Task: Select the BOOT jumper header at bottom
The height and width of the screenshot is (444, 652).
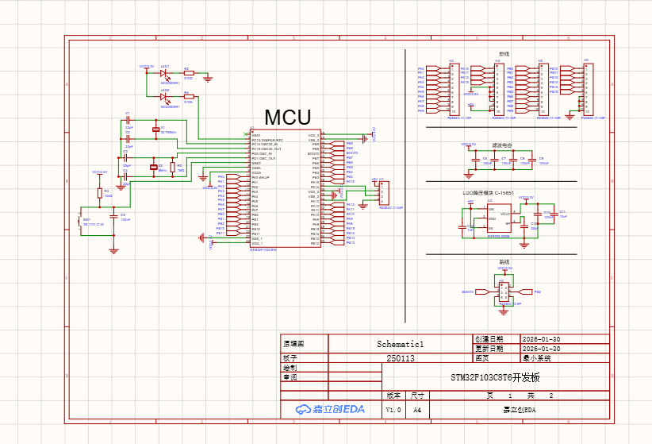Action: click(502, 292)
